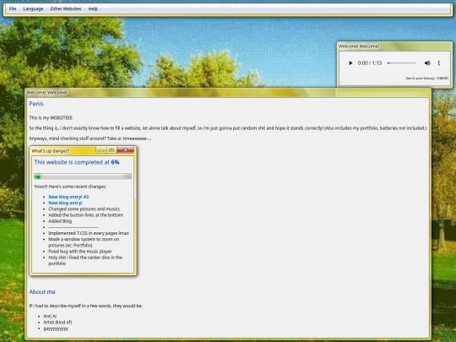Mute the audio player volume

coord(427,63)
